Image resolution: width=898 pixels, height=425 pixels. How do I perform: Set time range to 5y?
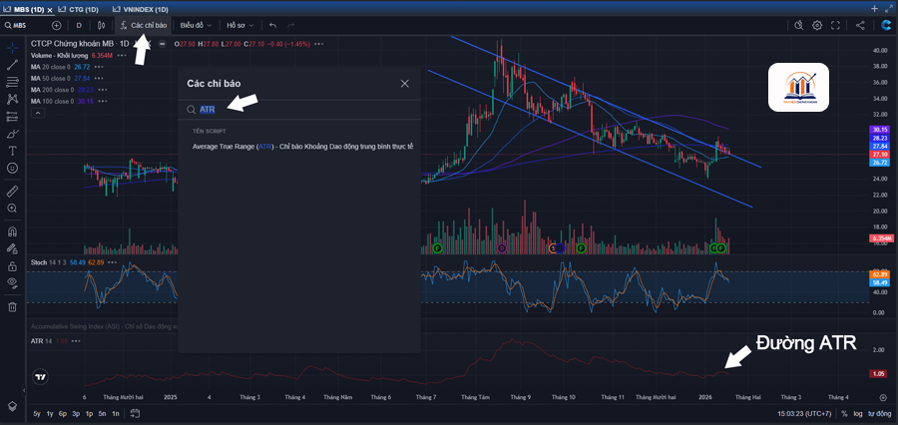pyautogui.click(x=37, y=414)
